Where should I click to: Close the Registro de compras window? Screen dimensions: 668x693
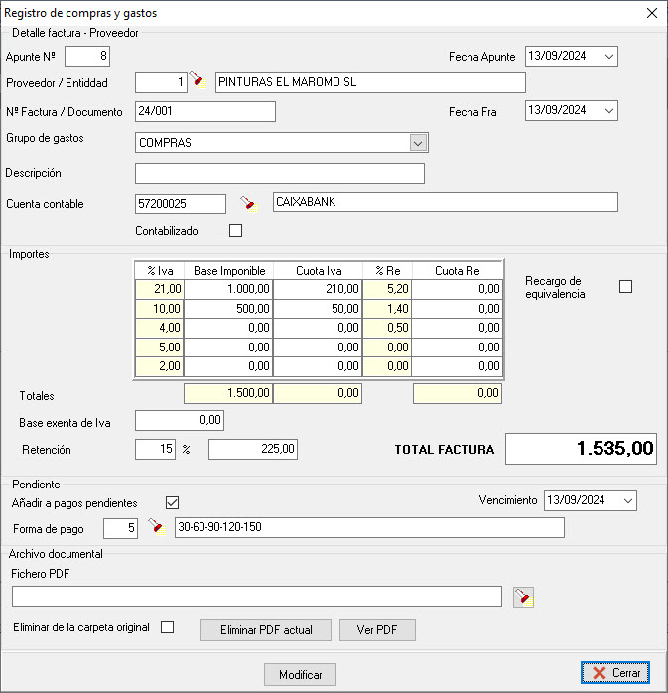coord(652,13)
